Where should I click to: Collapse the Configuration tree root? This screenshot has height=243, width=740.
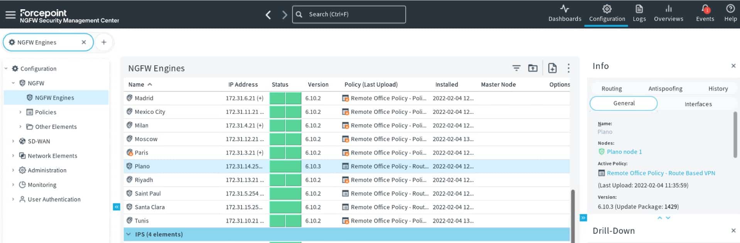[6, 69]
